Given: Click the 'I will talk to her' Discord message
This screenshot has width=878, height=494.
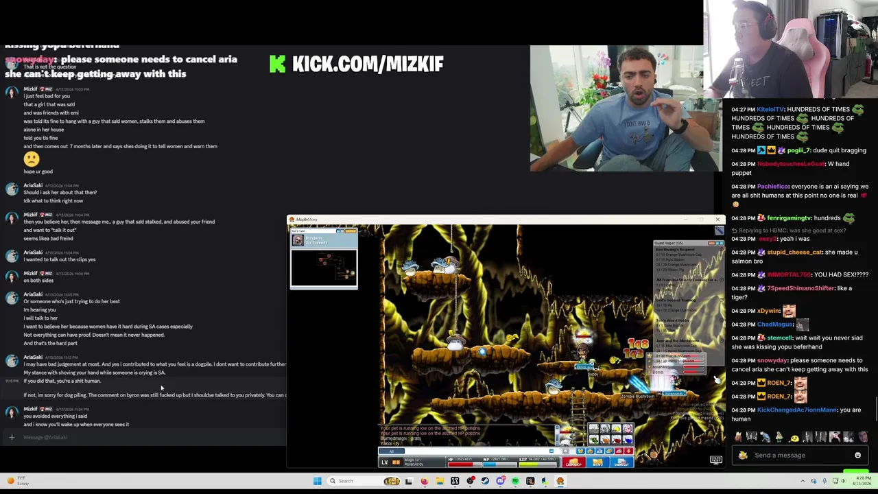Looking at the screenshot, I should pos(40,318).
